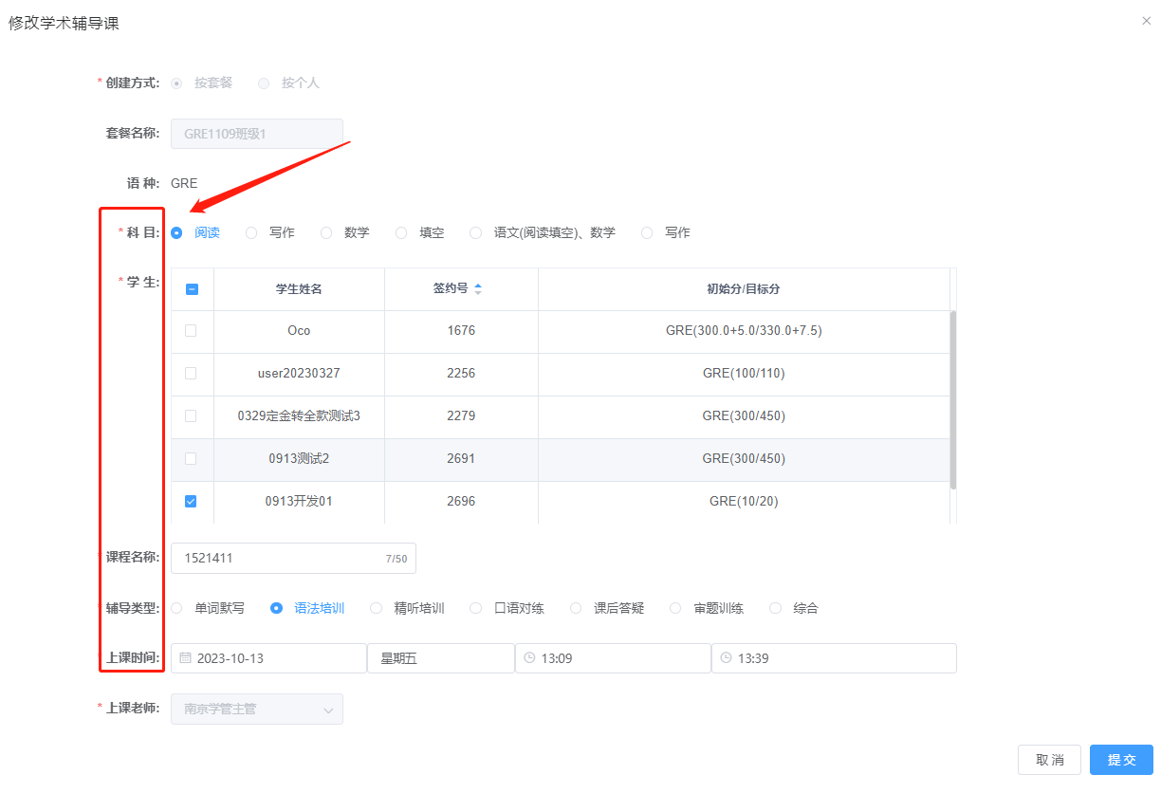Image resolution: width=1161 pixels, height=793 pixels.
Task: Click the calendar icon in date field
Action: coord(186,658)
